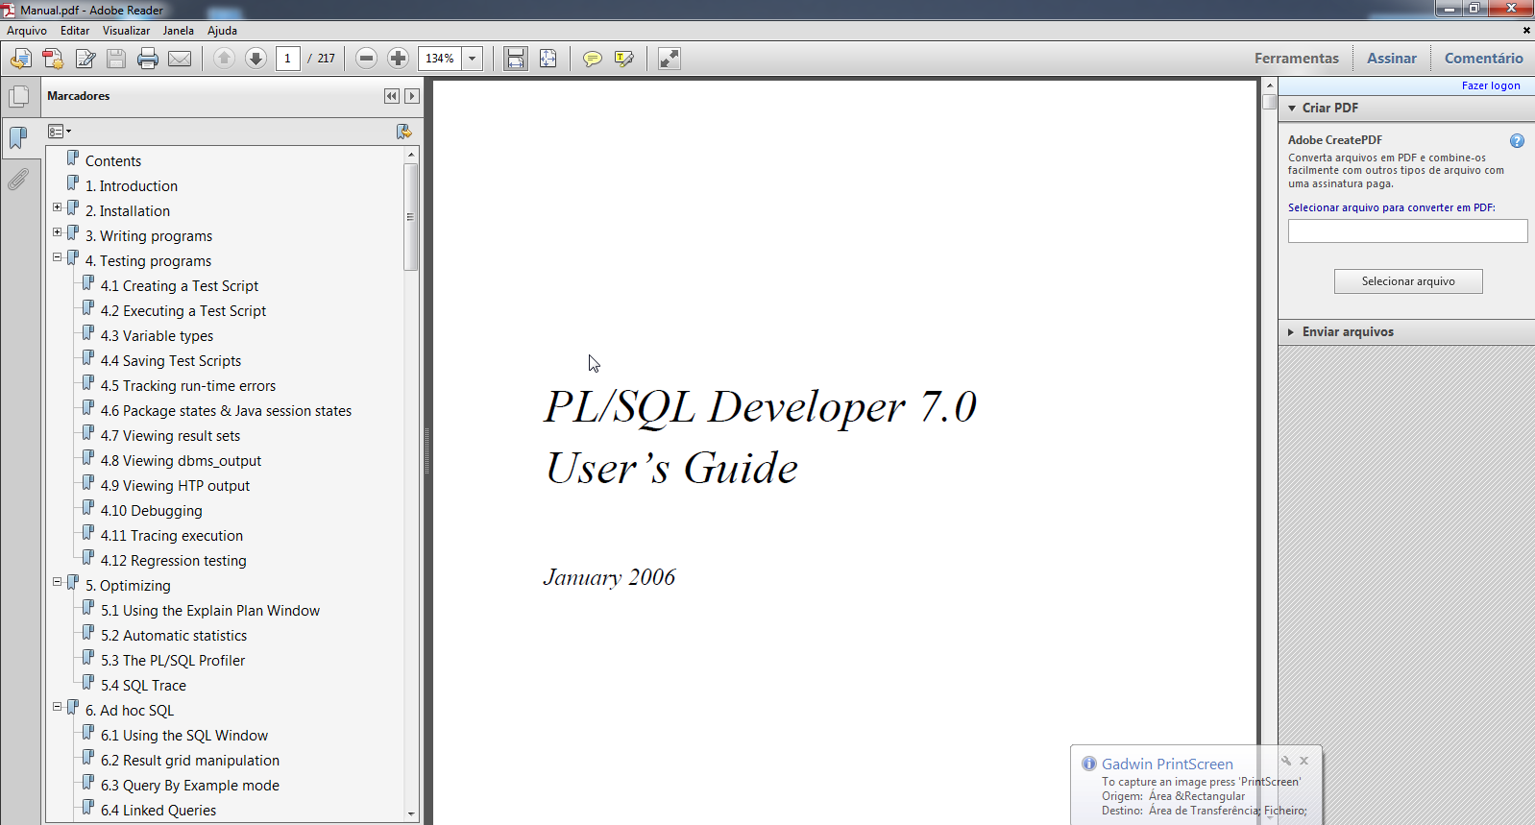This screenshot has width=1535, height=825.
Task: Click the zoom in plus button
Action: click(x=398, y=59)
